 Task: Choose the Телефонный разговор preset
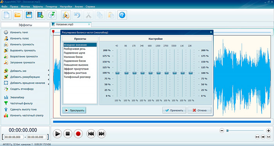coord(77,77)
